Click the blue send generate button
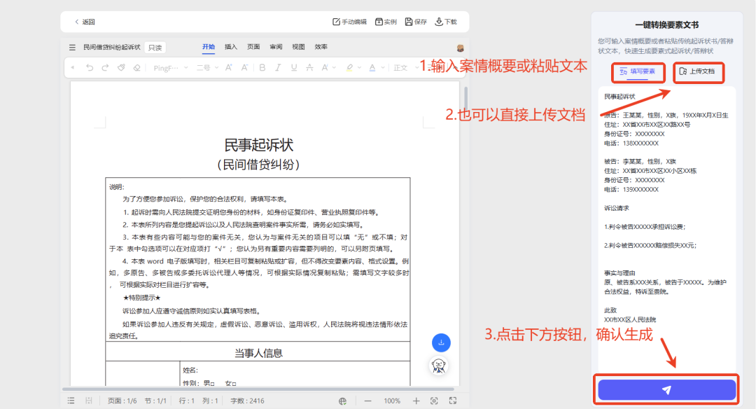756x409 pixels. click(667, 389)
